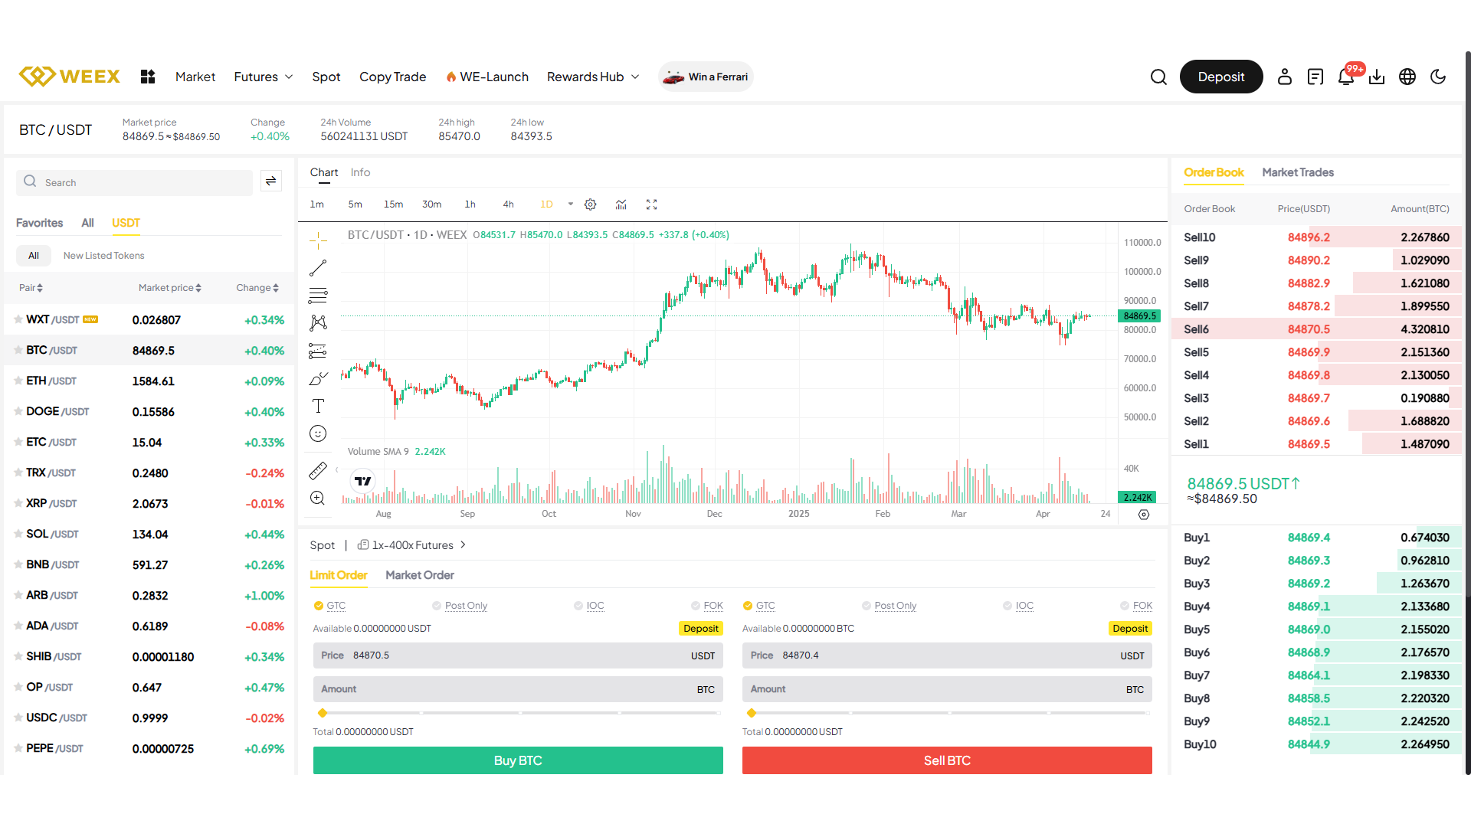Screen dimensions: 1471x827
Task: Click the buy Amount BTC input field
Action: click(518, 689)
